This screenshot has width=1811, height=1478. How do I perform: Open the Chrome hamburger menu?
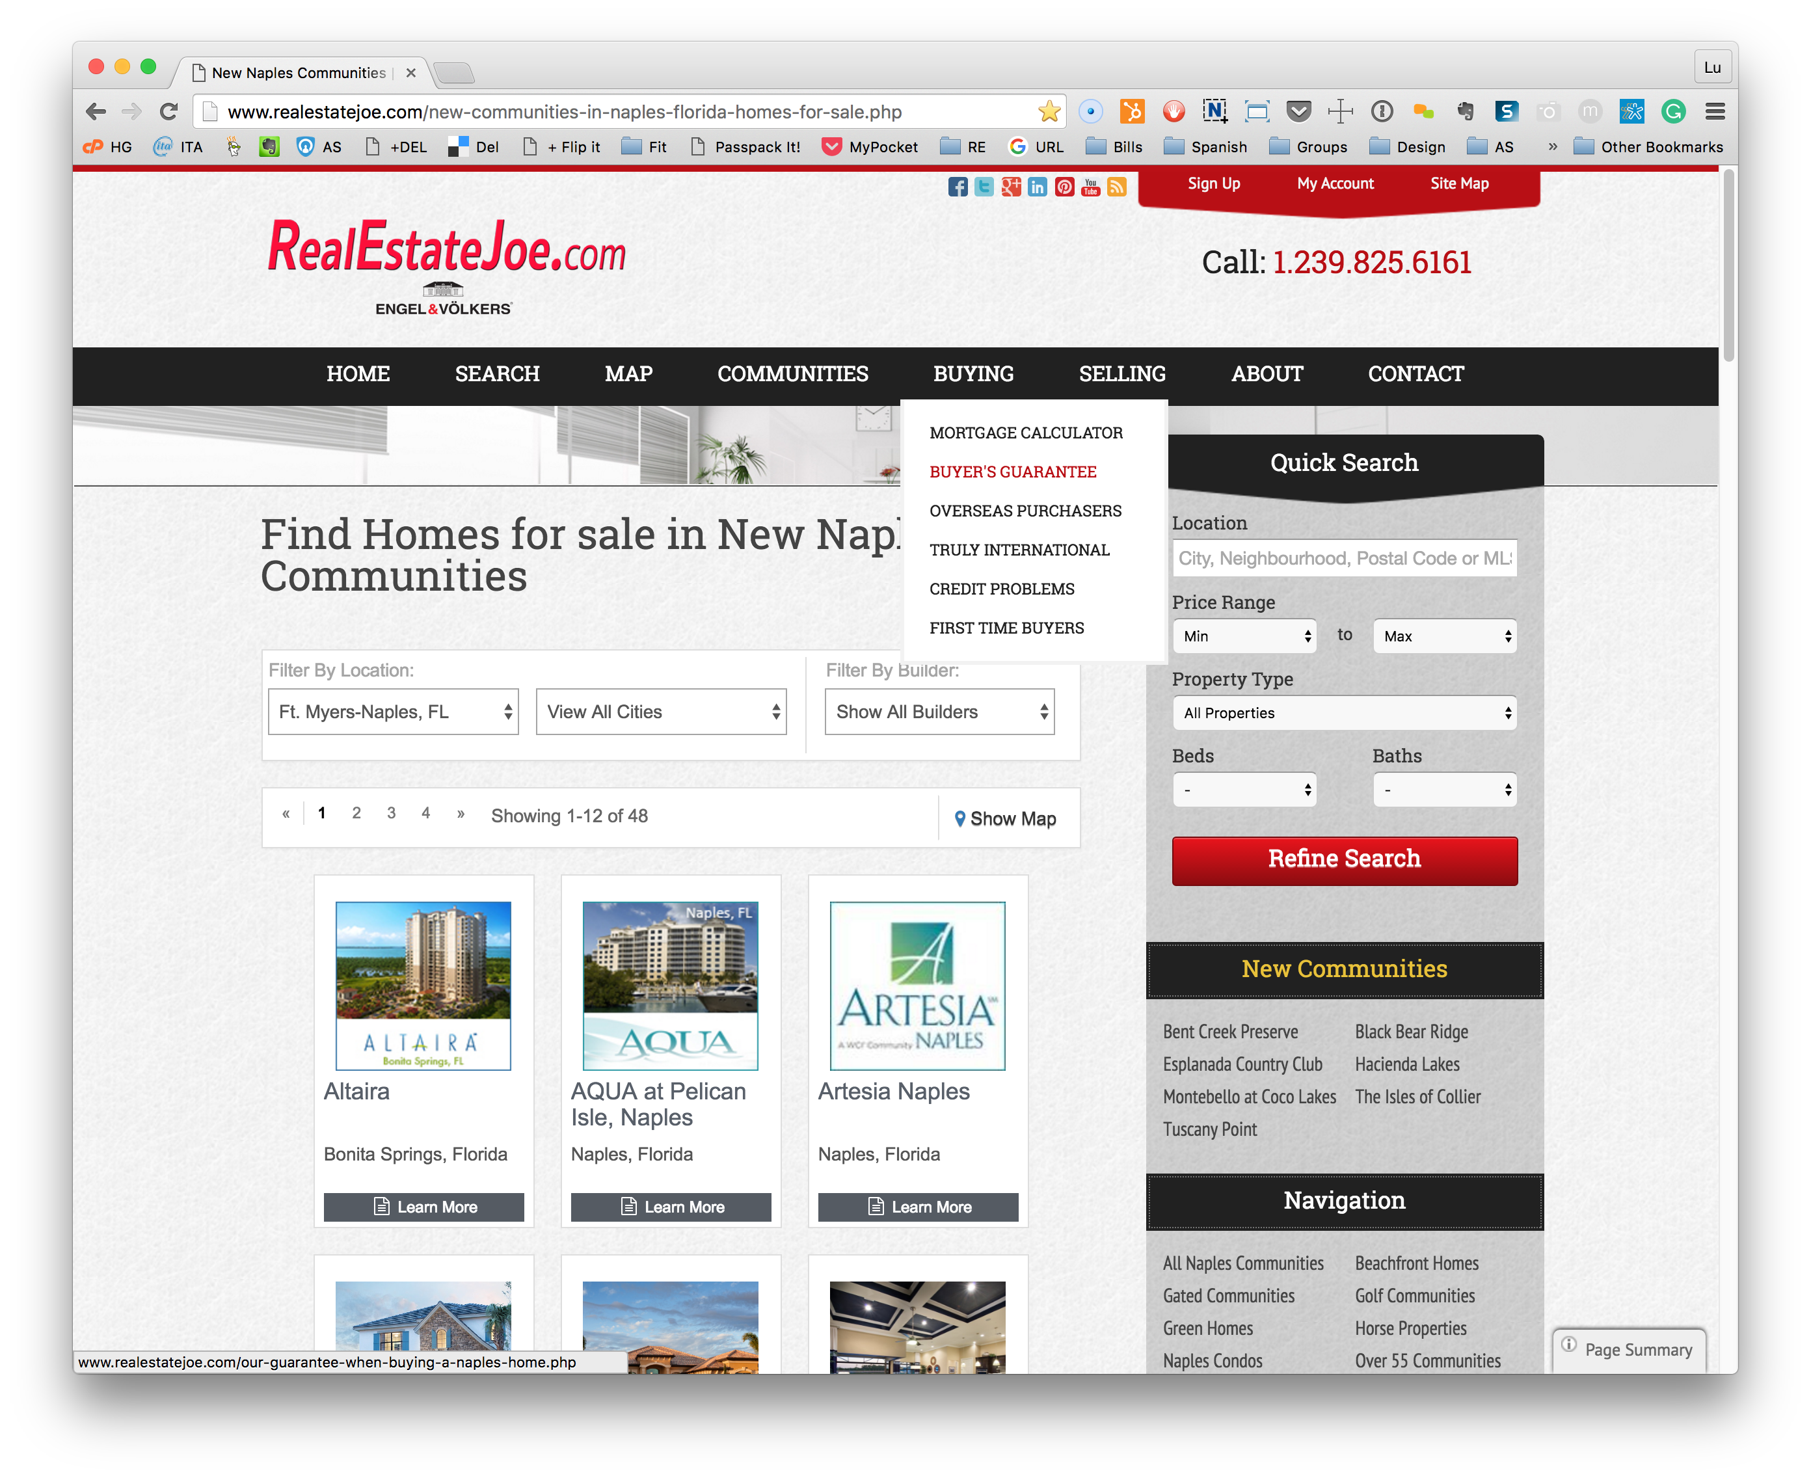pyautogui.click(x=1715, y=111)
